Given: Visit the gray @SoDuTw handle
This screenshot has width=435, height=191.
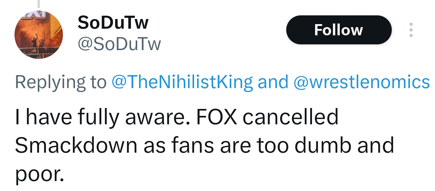Looking at the screenshot, I should pyautogui.click(x=119, y=44).
